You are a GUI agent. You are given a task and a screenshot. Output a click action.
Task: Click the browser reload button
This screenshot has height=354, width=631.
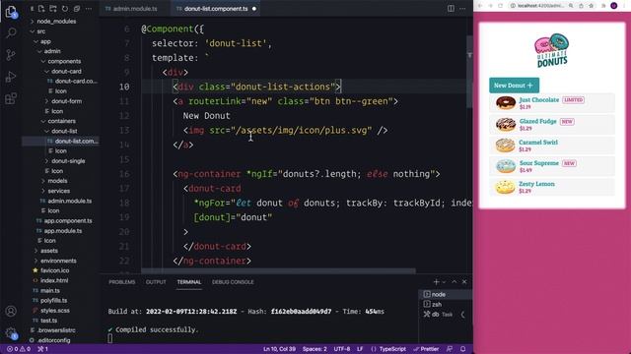click(501, 6)
